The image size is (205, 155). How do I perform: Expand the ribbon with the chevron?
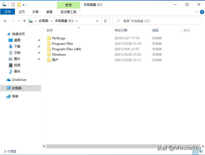(x=196, y=12)
